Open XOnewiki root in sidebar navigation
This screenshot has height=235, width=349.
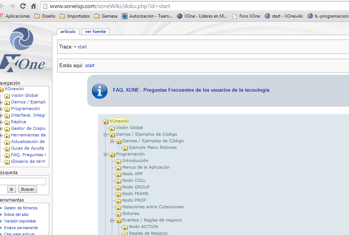click(x=14, y=89)
